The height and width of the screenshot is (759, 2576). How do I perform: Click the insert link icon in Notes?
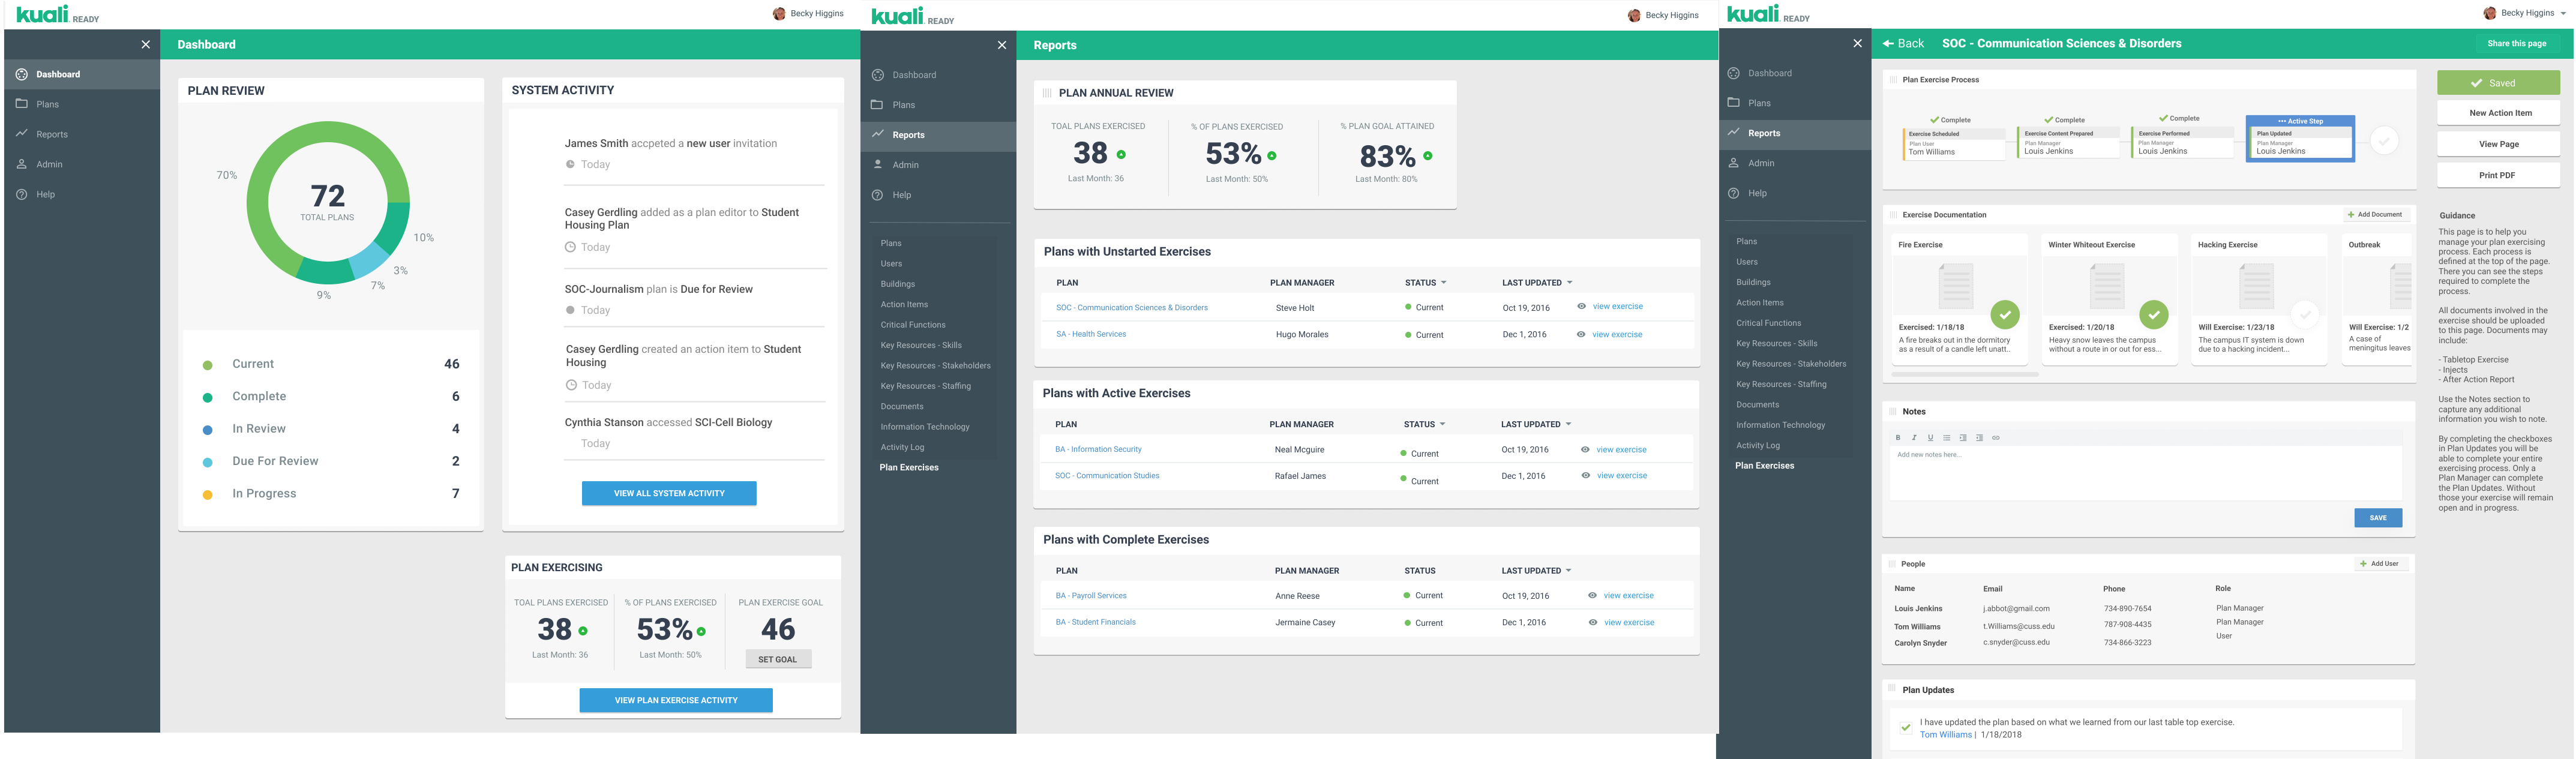coord(1995,438)
